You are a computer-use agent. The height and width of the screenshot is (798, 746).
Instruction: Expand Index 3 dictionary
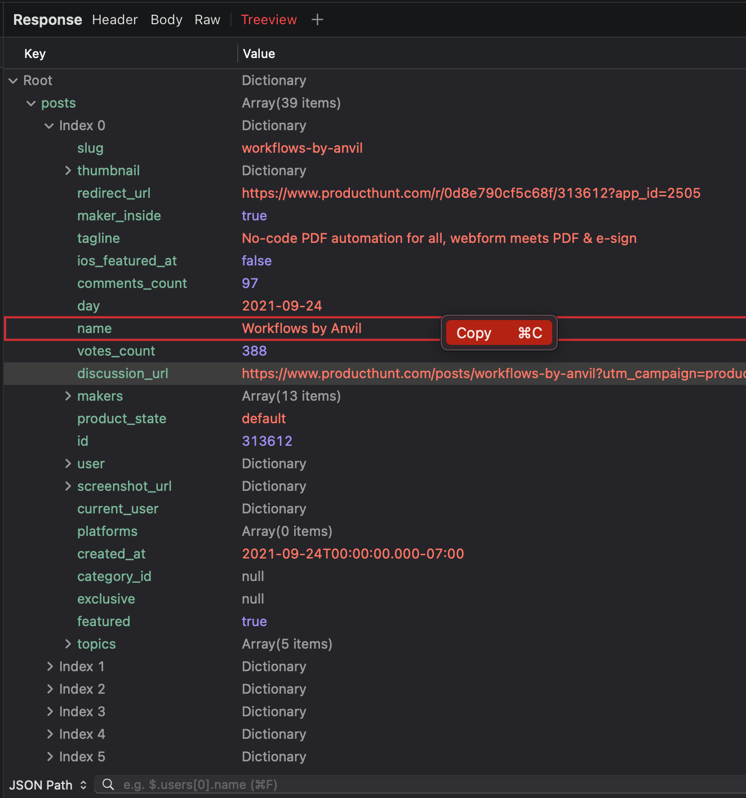(50, 712)
